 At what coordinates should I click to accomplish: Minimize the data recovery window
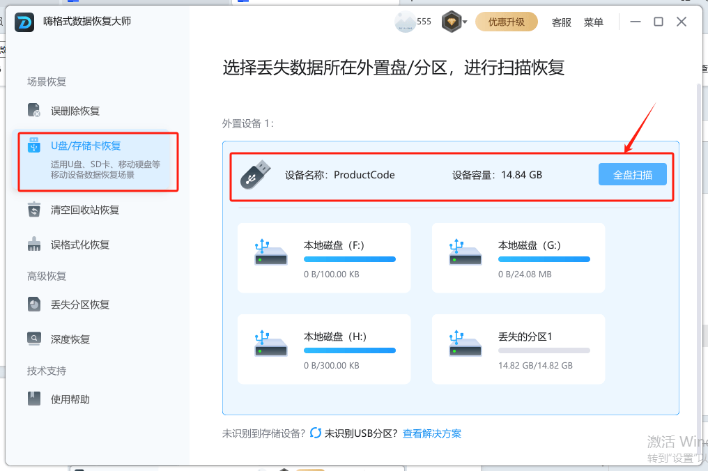pyautogui.click(x=636, y=22)
